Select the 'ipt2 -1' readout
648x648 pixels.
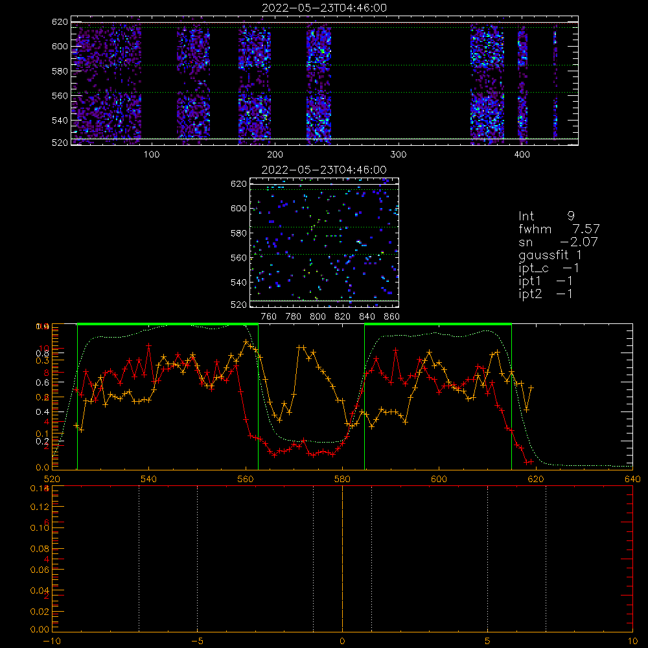pyautogui.click(x=546, y=294)
